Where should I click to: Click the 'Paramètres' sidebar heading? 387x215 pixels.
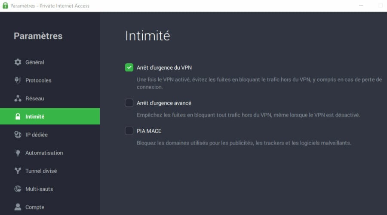click(38, 36)
